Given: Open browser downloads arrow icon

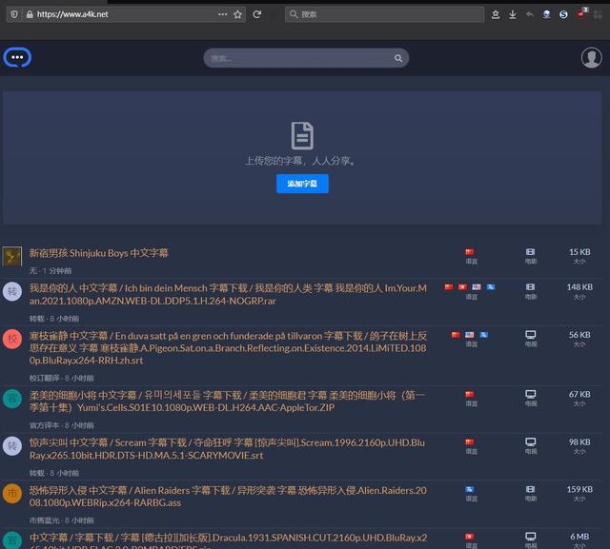Looking at the screenshot, I should 513,15.
